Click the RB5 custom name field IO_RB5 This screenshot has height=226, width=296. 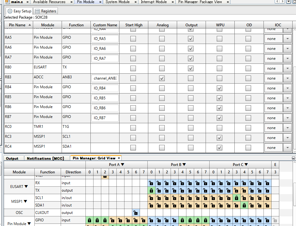tap(105, 98)
